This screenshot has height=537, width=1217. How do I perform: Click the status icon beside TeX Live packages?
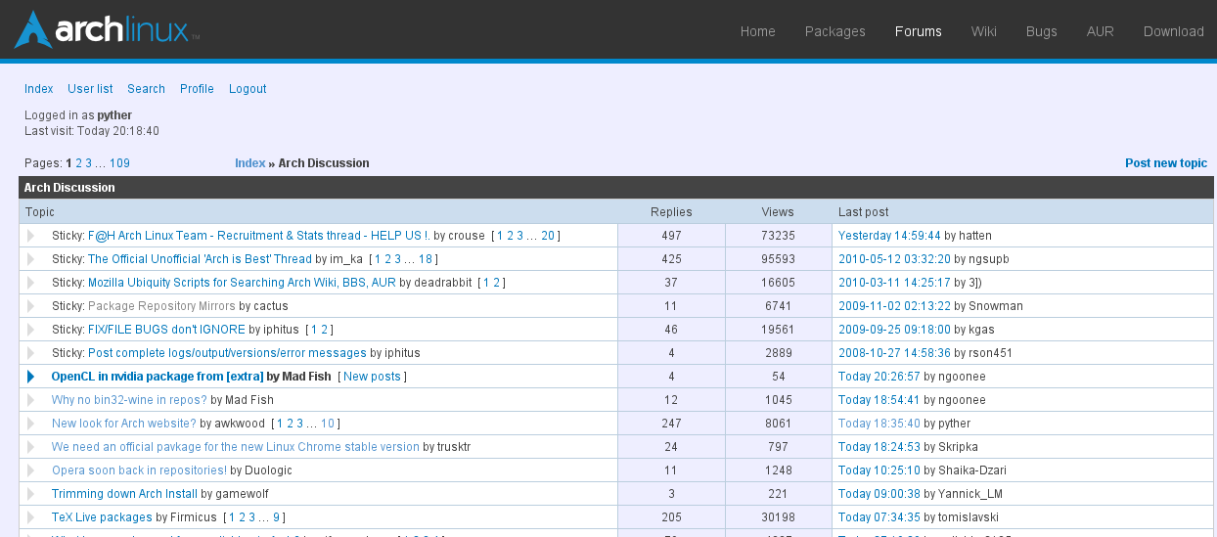coord(30,517)
